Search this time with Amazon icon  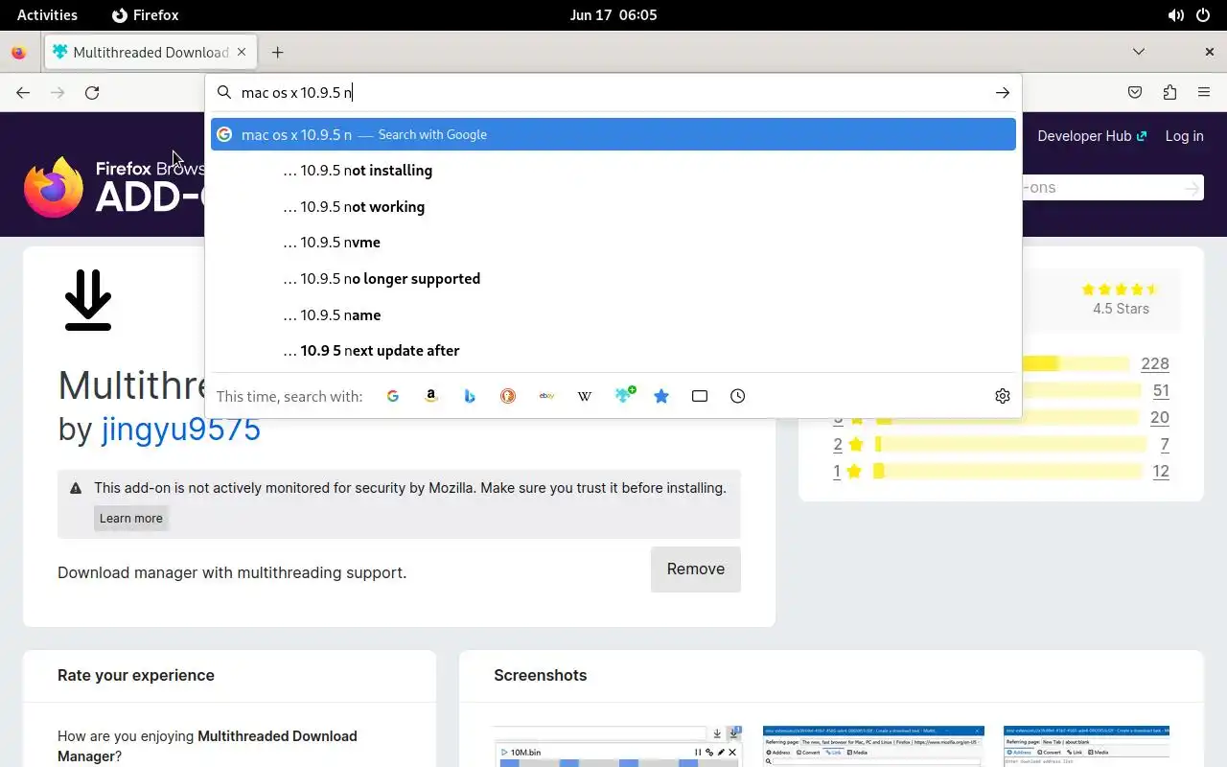[x=431, y=396]
